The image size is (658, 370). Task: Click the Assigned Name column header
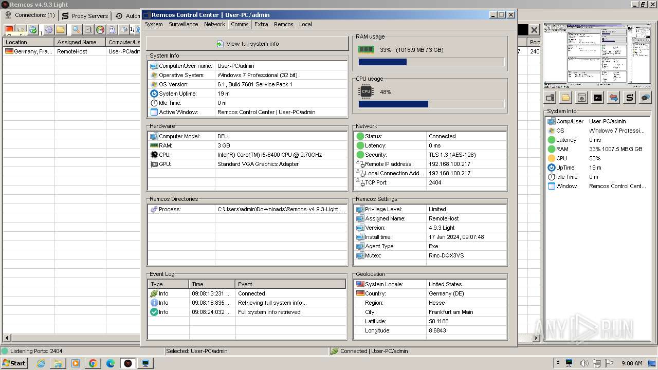[x=80, y=42]
